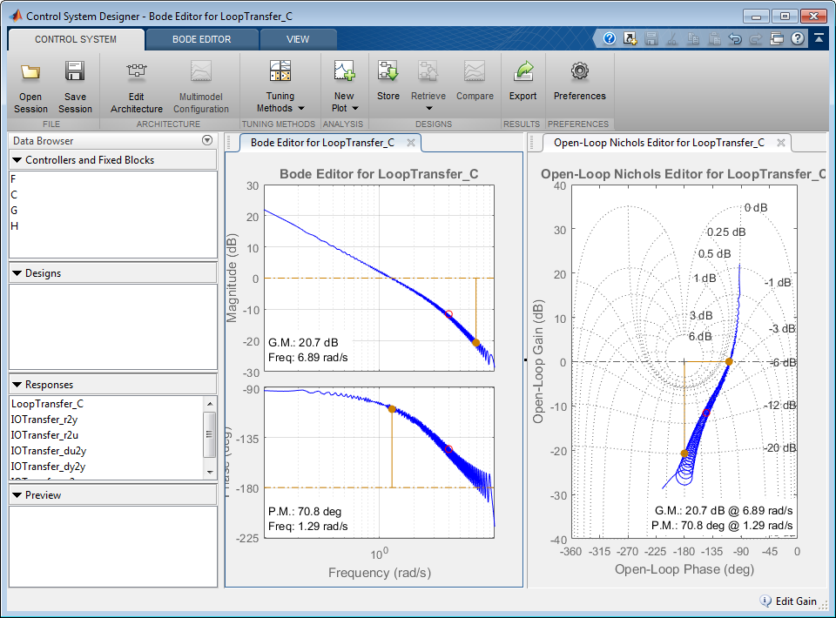Select the Open-Loop Nichols Editor document tab

click(x=658, y=143)
